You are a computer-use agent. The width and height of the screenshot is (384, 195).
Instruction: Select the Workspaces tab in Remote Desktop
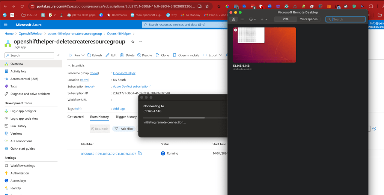point(309,19)
